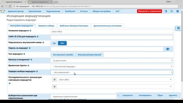
Task: Toggle Внутрикорпоративный route type
Action: pyautogui.click(x=89, y=55)
